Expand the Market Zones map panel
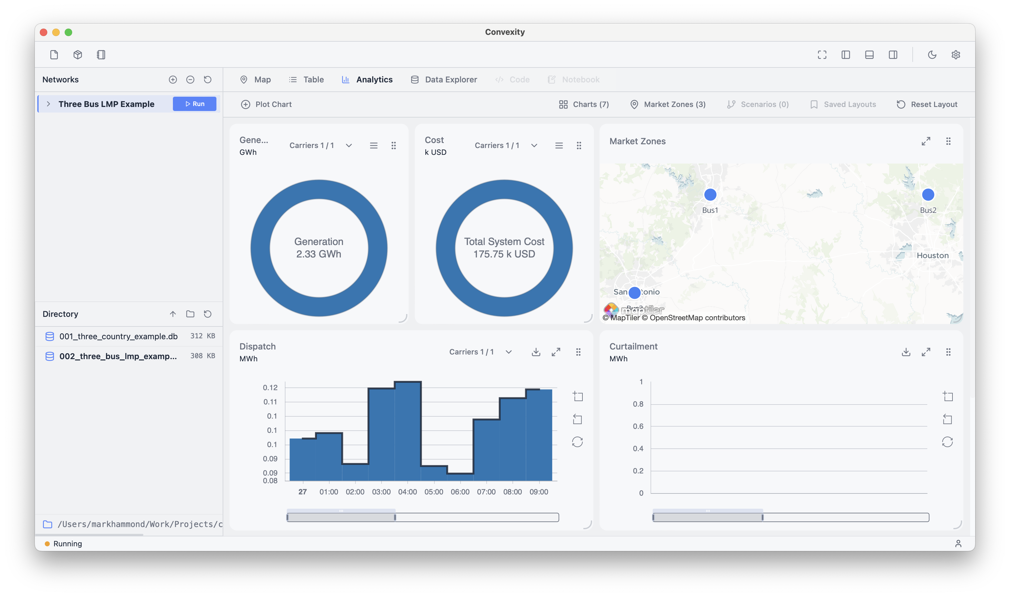This screenshot has width=1010, height=597. (926, 141)
